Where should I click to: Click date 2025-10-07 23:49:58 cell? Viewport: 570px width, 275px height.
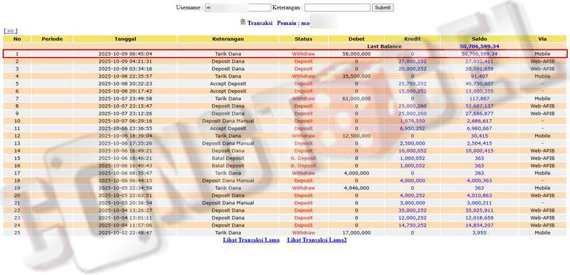coord(125,98)
